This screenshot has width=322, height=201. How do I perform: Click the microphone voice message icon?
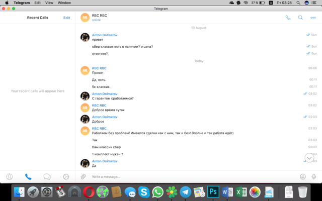[314, 176]
